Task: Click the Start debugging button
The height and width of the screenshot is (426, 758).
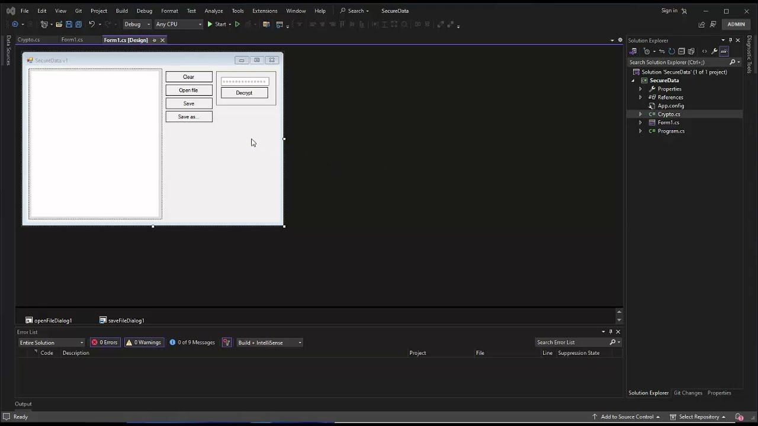Action: tap(216, 24)
